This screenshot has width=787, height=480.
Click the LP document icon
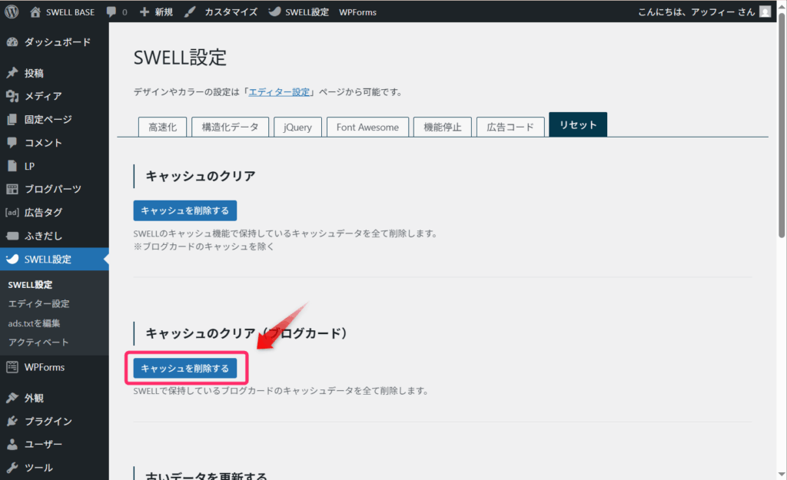click(x=12, y=166)
